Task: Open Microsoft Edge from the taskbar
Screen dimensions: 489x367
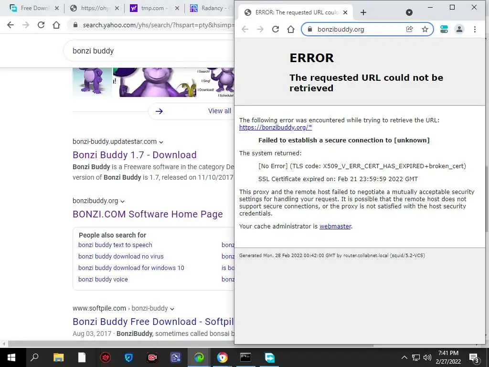Action: tap(199, 357)
